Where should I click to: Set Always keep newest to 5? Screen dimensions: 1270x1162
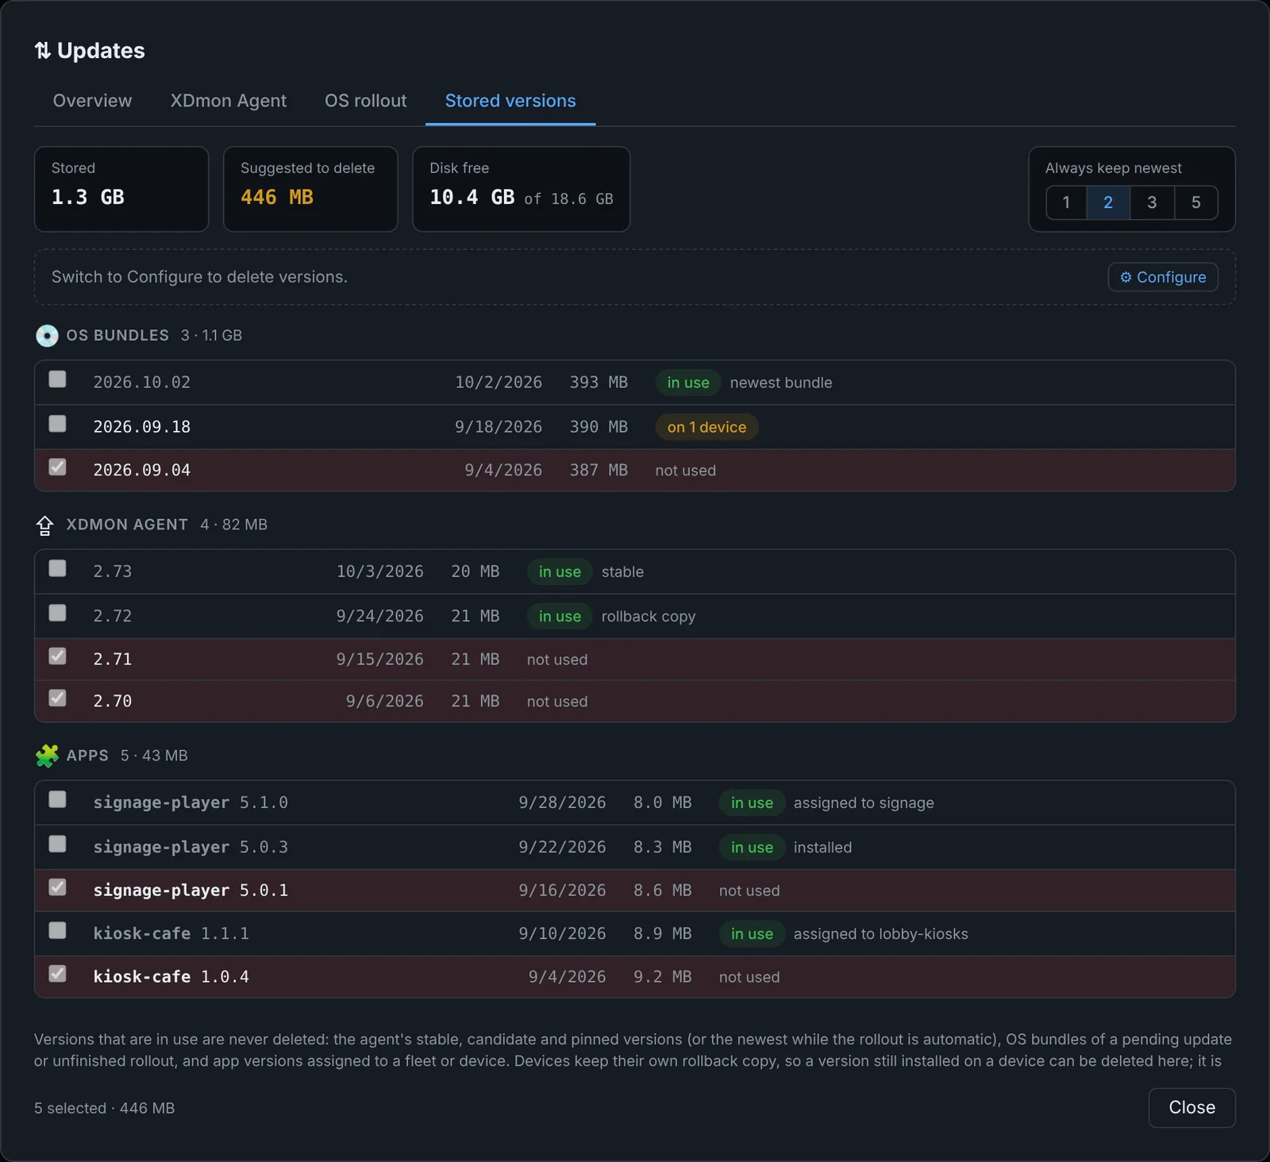click(x=1195, y=202)
